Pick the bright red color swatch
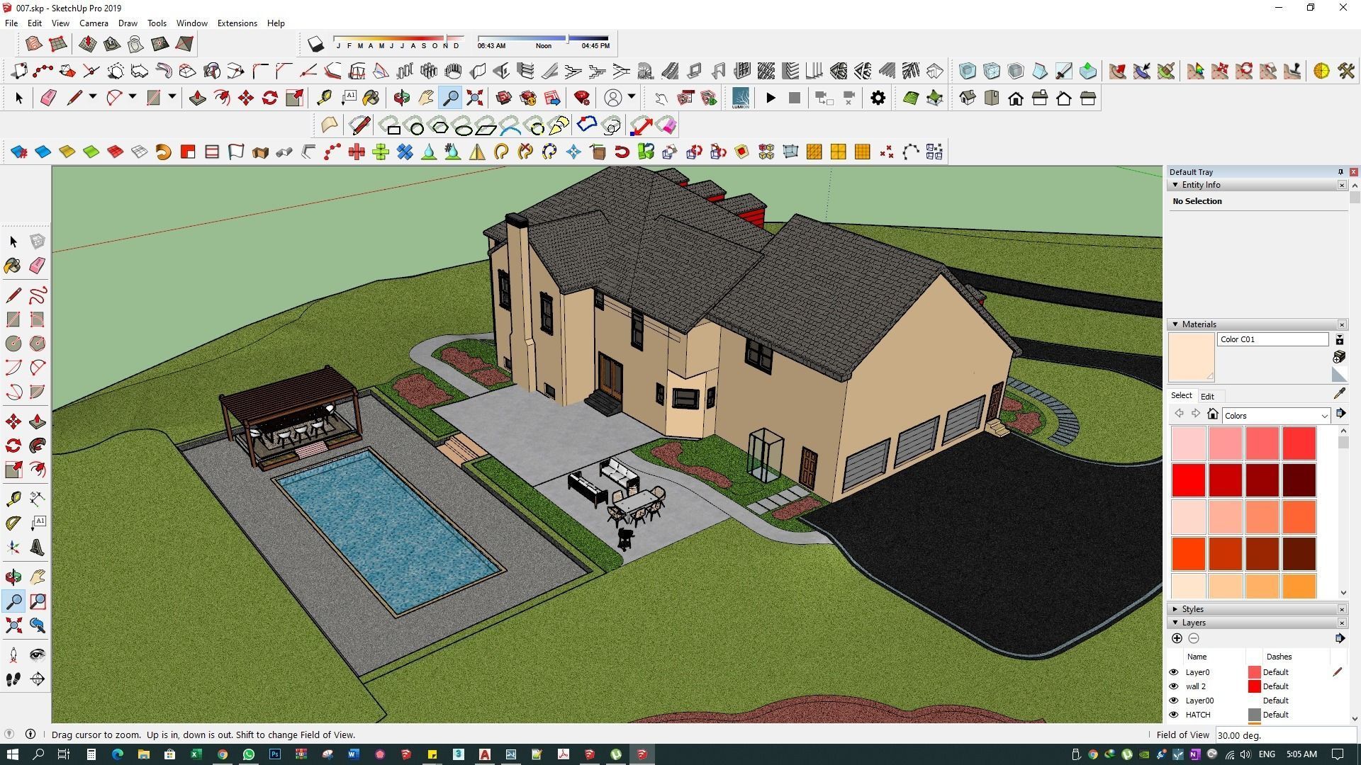The height and width of the screenshot is (765, 1361). pyautogui.click(x=1188, y=480)
